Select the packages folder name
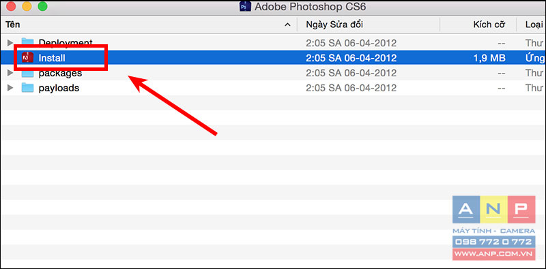This screenshot has width=546, height=269. [60, 74]
